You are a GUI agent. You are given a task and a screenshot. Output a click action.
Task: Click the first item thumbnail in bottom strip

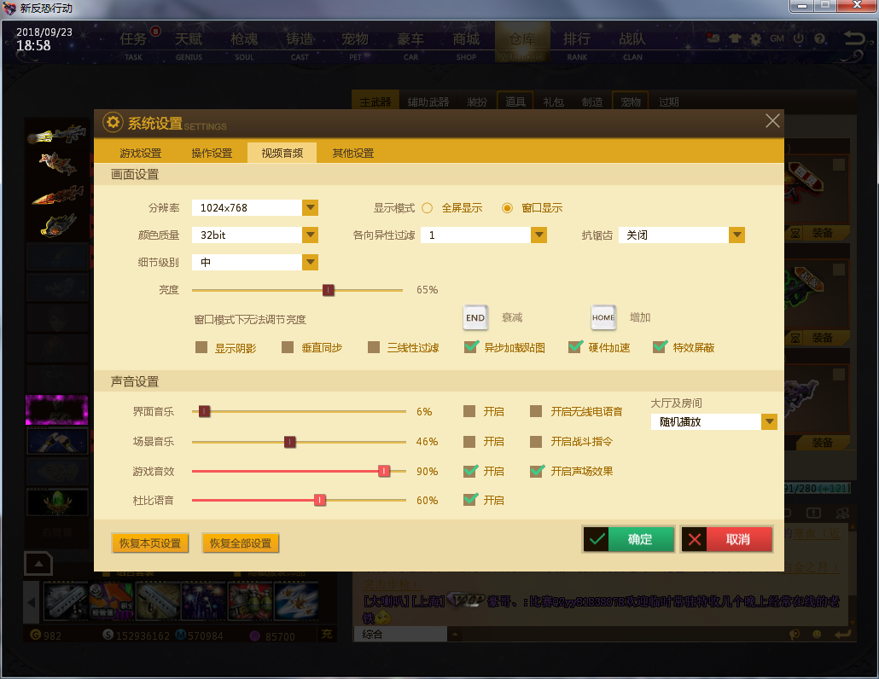[x=66, y=601]
